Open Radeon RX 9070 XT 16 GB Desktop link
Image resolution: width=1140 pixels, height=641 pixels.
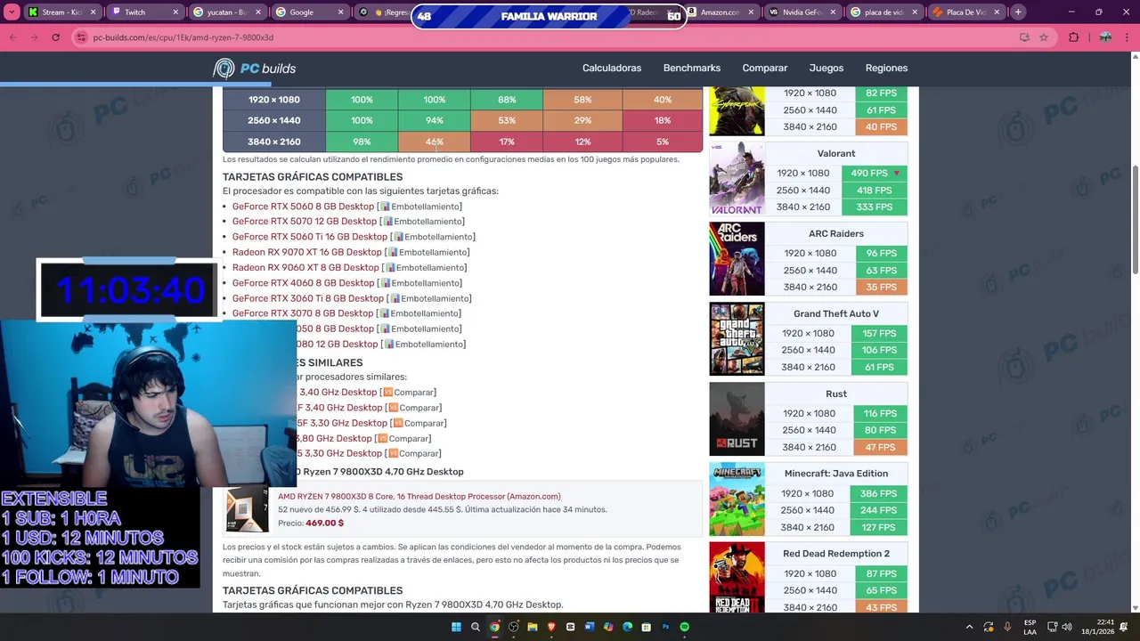(x=306, y=252)
